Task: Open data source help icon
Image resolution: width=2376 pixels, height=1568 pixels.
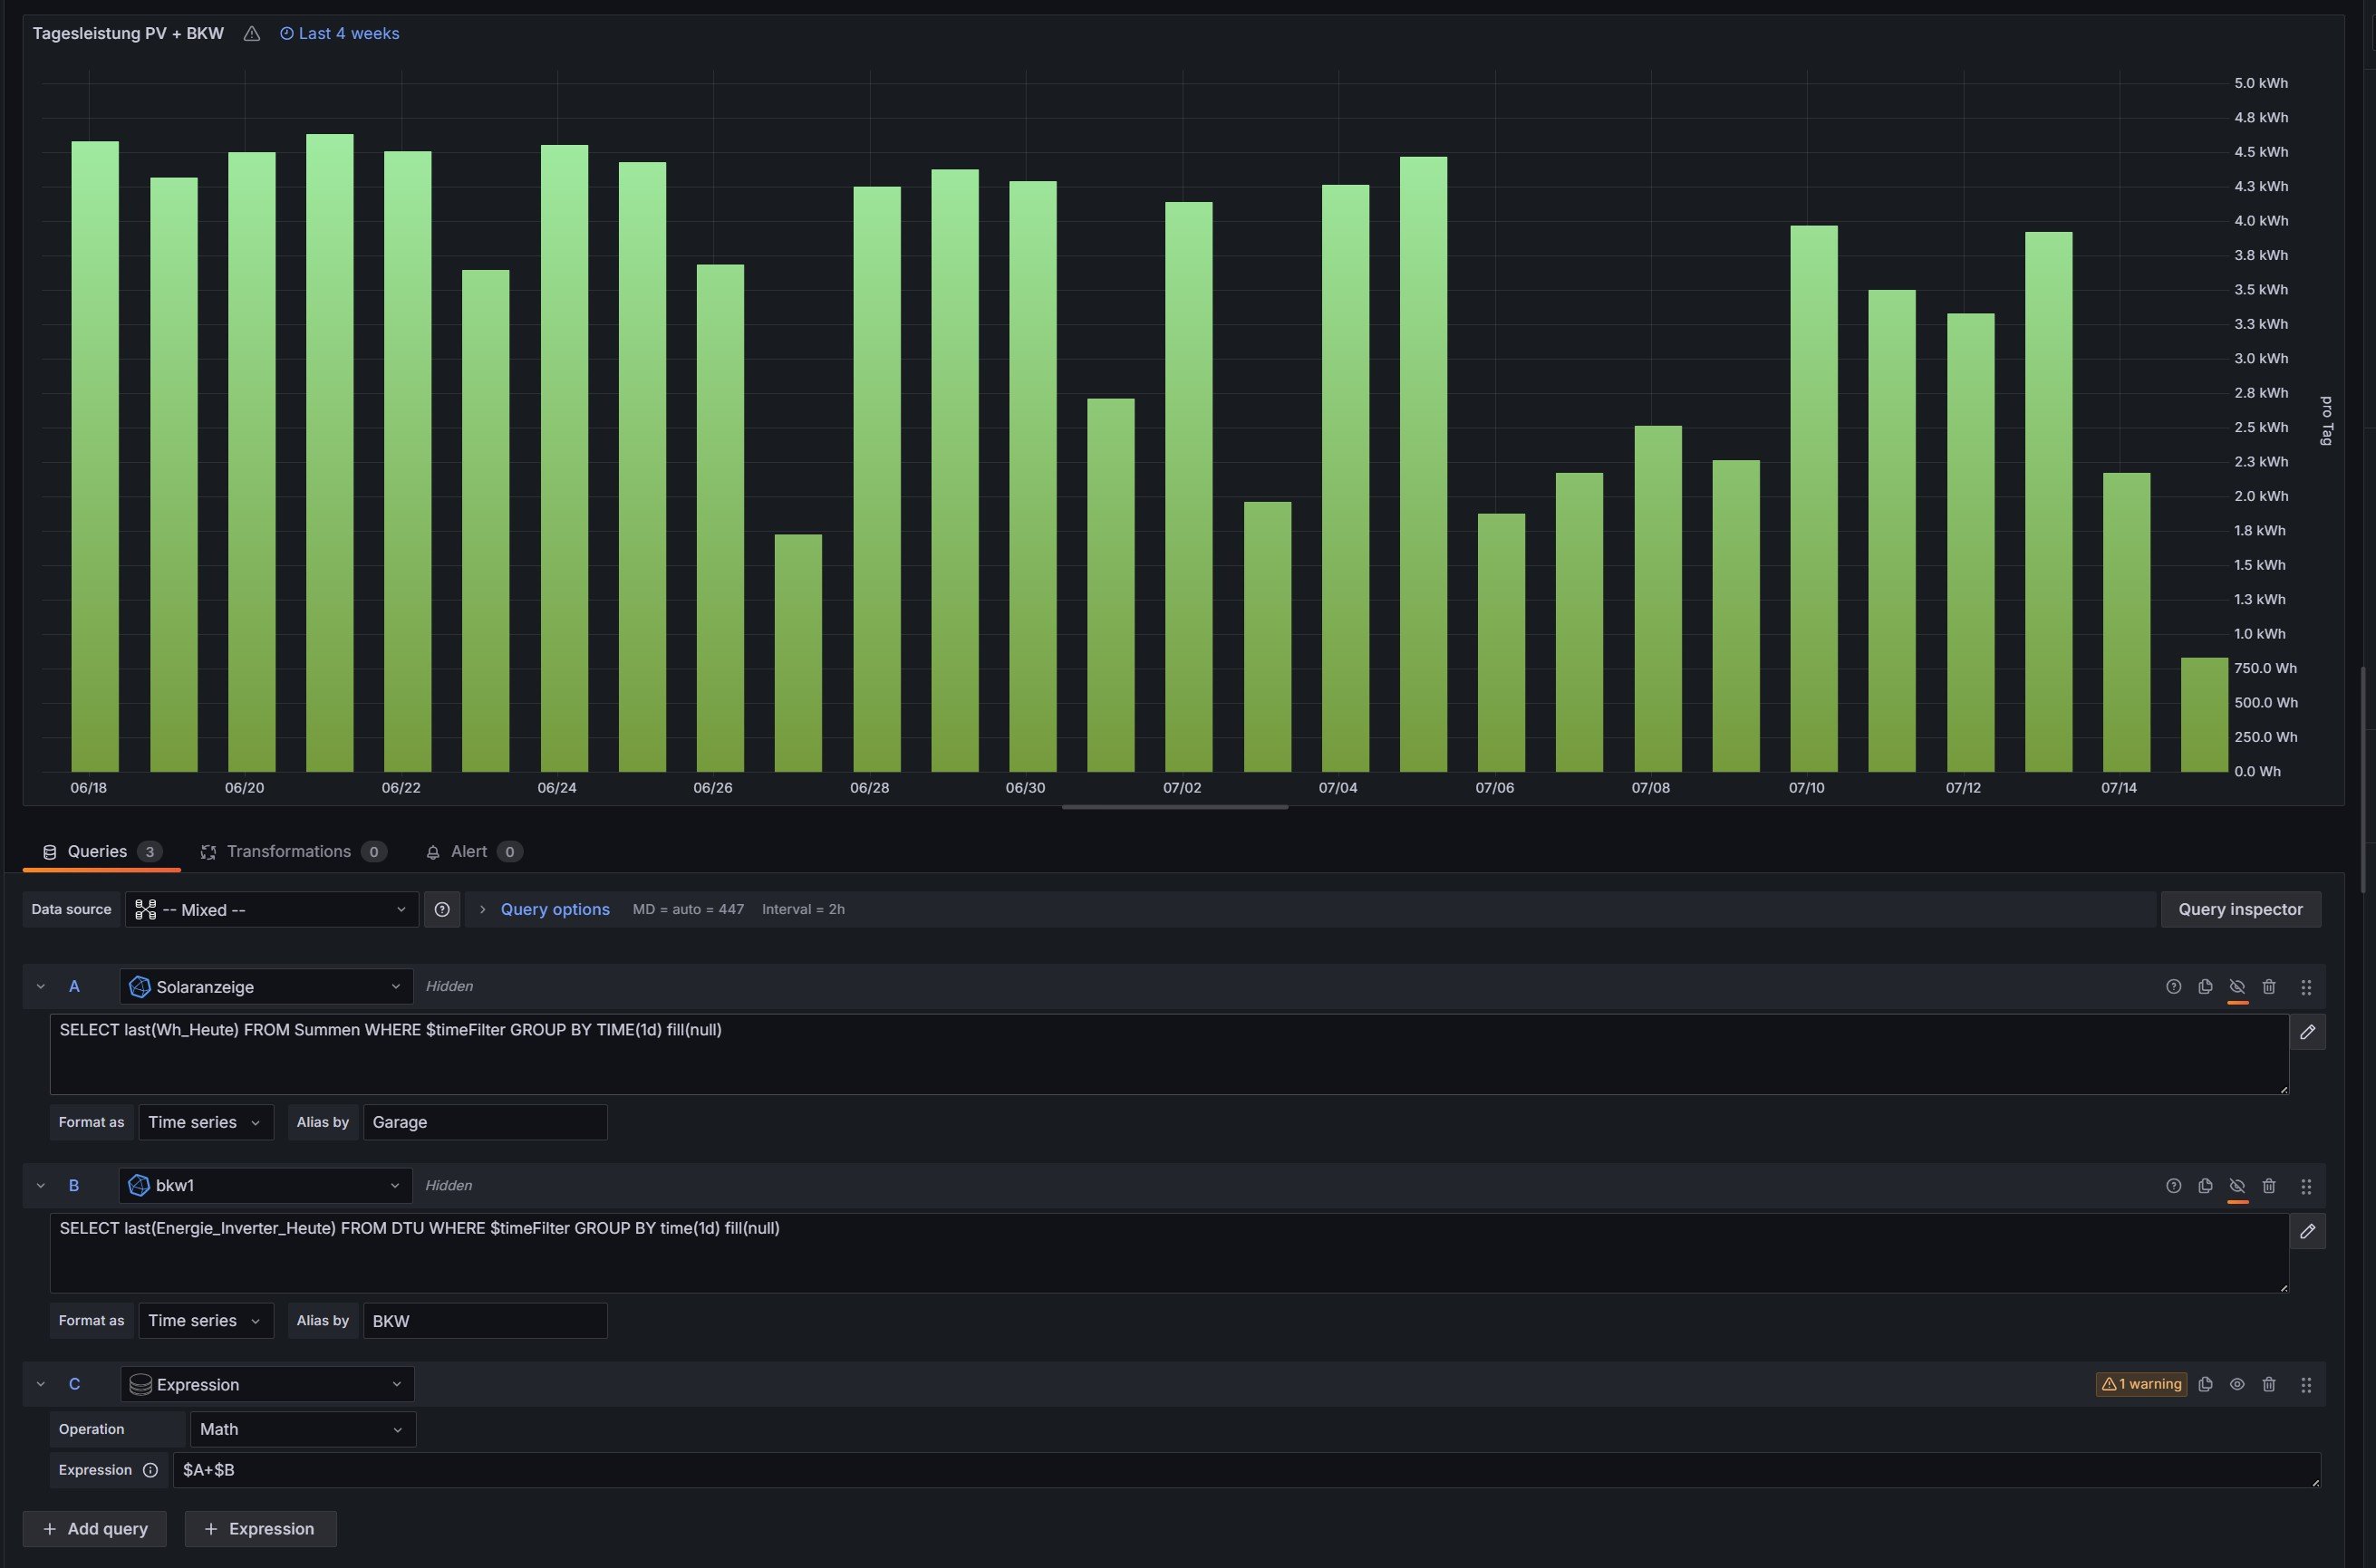Action: [x=442, y=910]
